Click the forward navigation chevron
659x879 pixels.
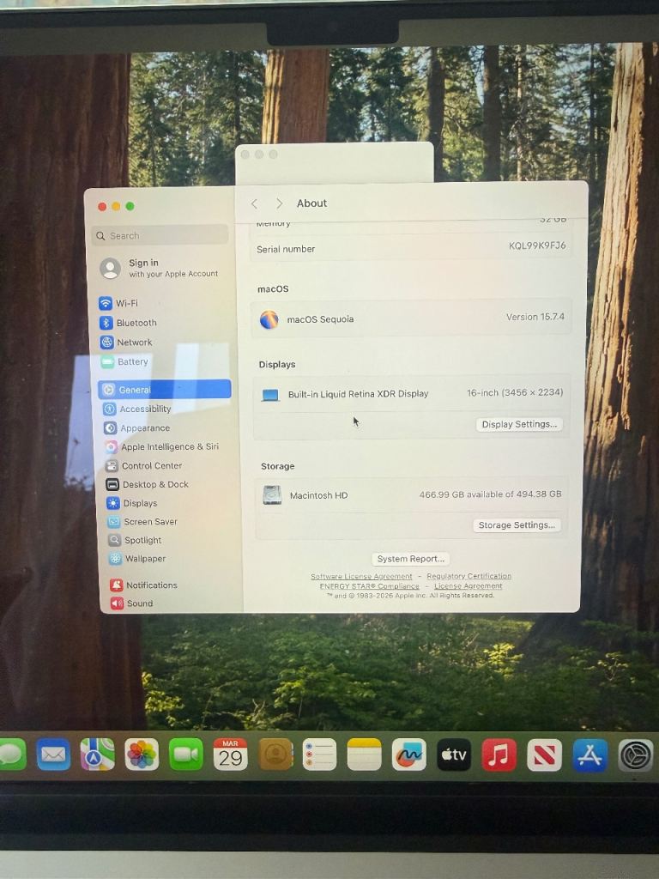coord(279,203)
